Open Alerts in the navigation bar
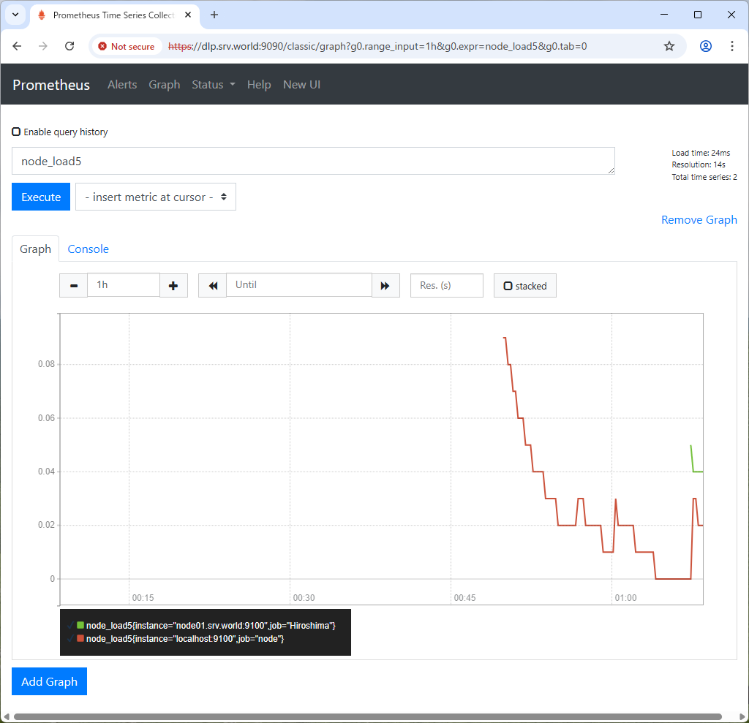This screenshot has width=749, height=723. point(122,85)
